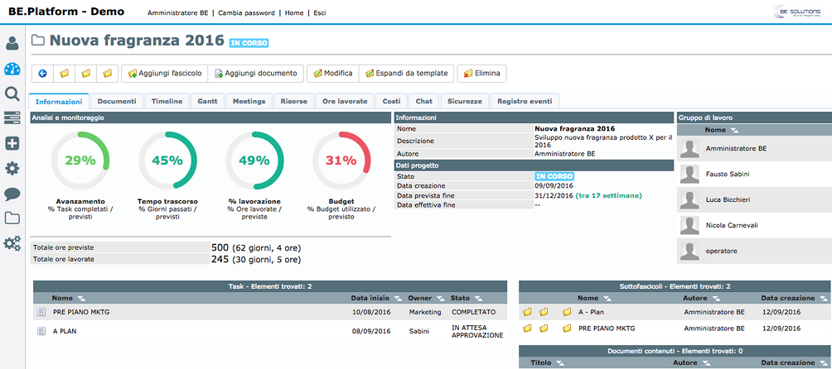Screen dimensions: 832x369
Task: Click folder icon just before Aggiungi fascicolo
Action: click(108, 74)
